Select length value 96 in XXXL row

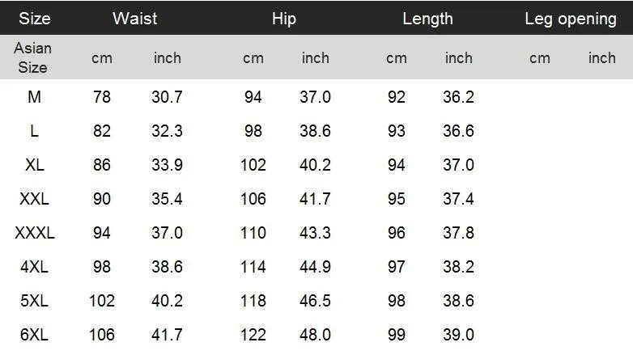397,233
